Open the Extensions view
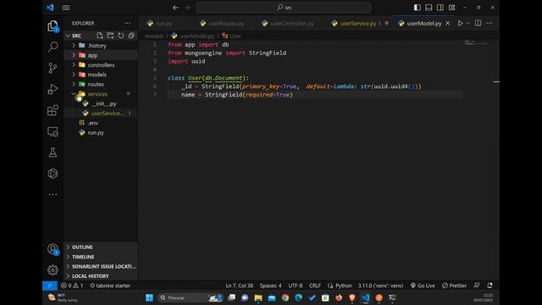Viewport: 542px width, 305px height. [53, 110]
